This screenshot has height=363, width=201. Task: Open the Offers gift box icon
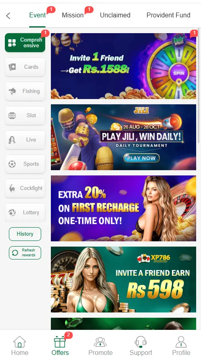pos(60,342)
